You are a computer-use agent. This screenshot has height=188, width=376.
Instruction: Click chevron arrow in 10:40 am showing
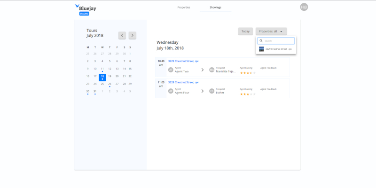point(203,70)
